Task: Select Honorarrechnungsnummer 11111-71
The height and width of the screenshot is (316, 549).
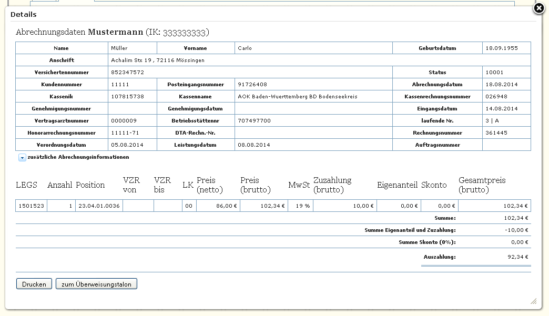Action: click(125, 133)
